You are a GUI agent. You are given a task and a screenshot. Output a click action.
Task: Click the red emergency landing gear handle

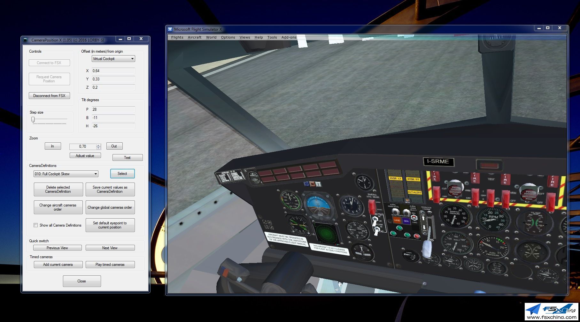click(372, 207)
